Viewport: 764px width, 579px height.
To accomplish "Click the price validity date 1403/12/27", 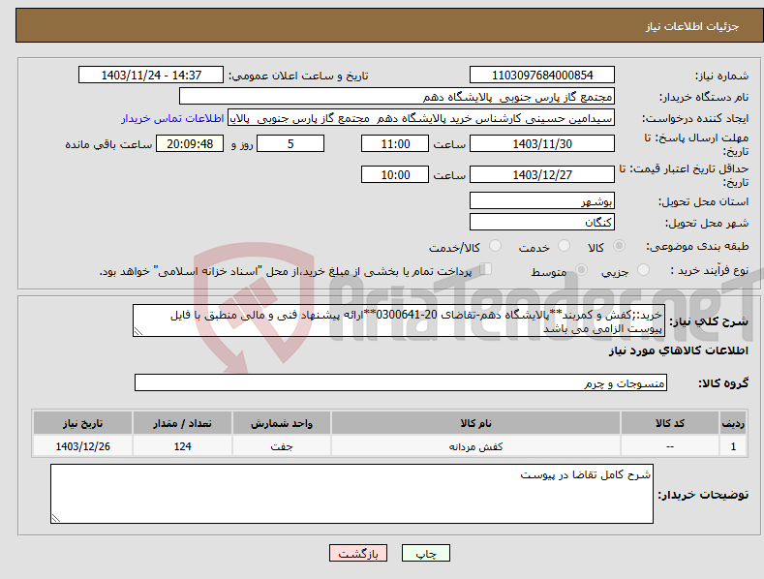I will 542,174.
